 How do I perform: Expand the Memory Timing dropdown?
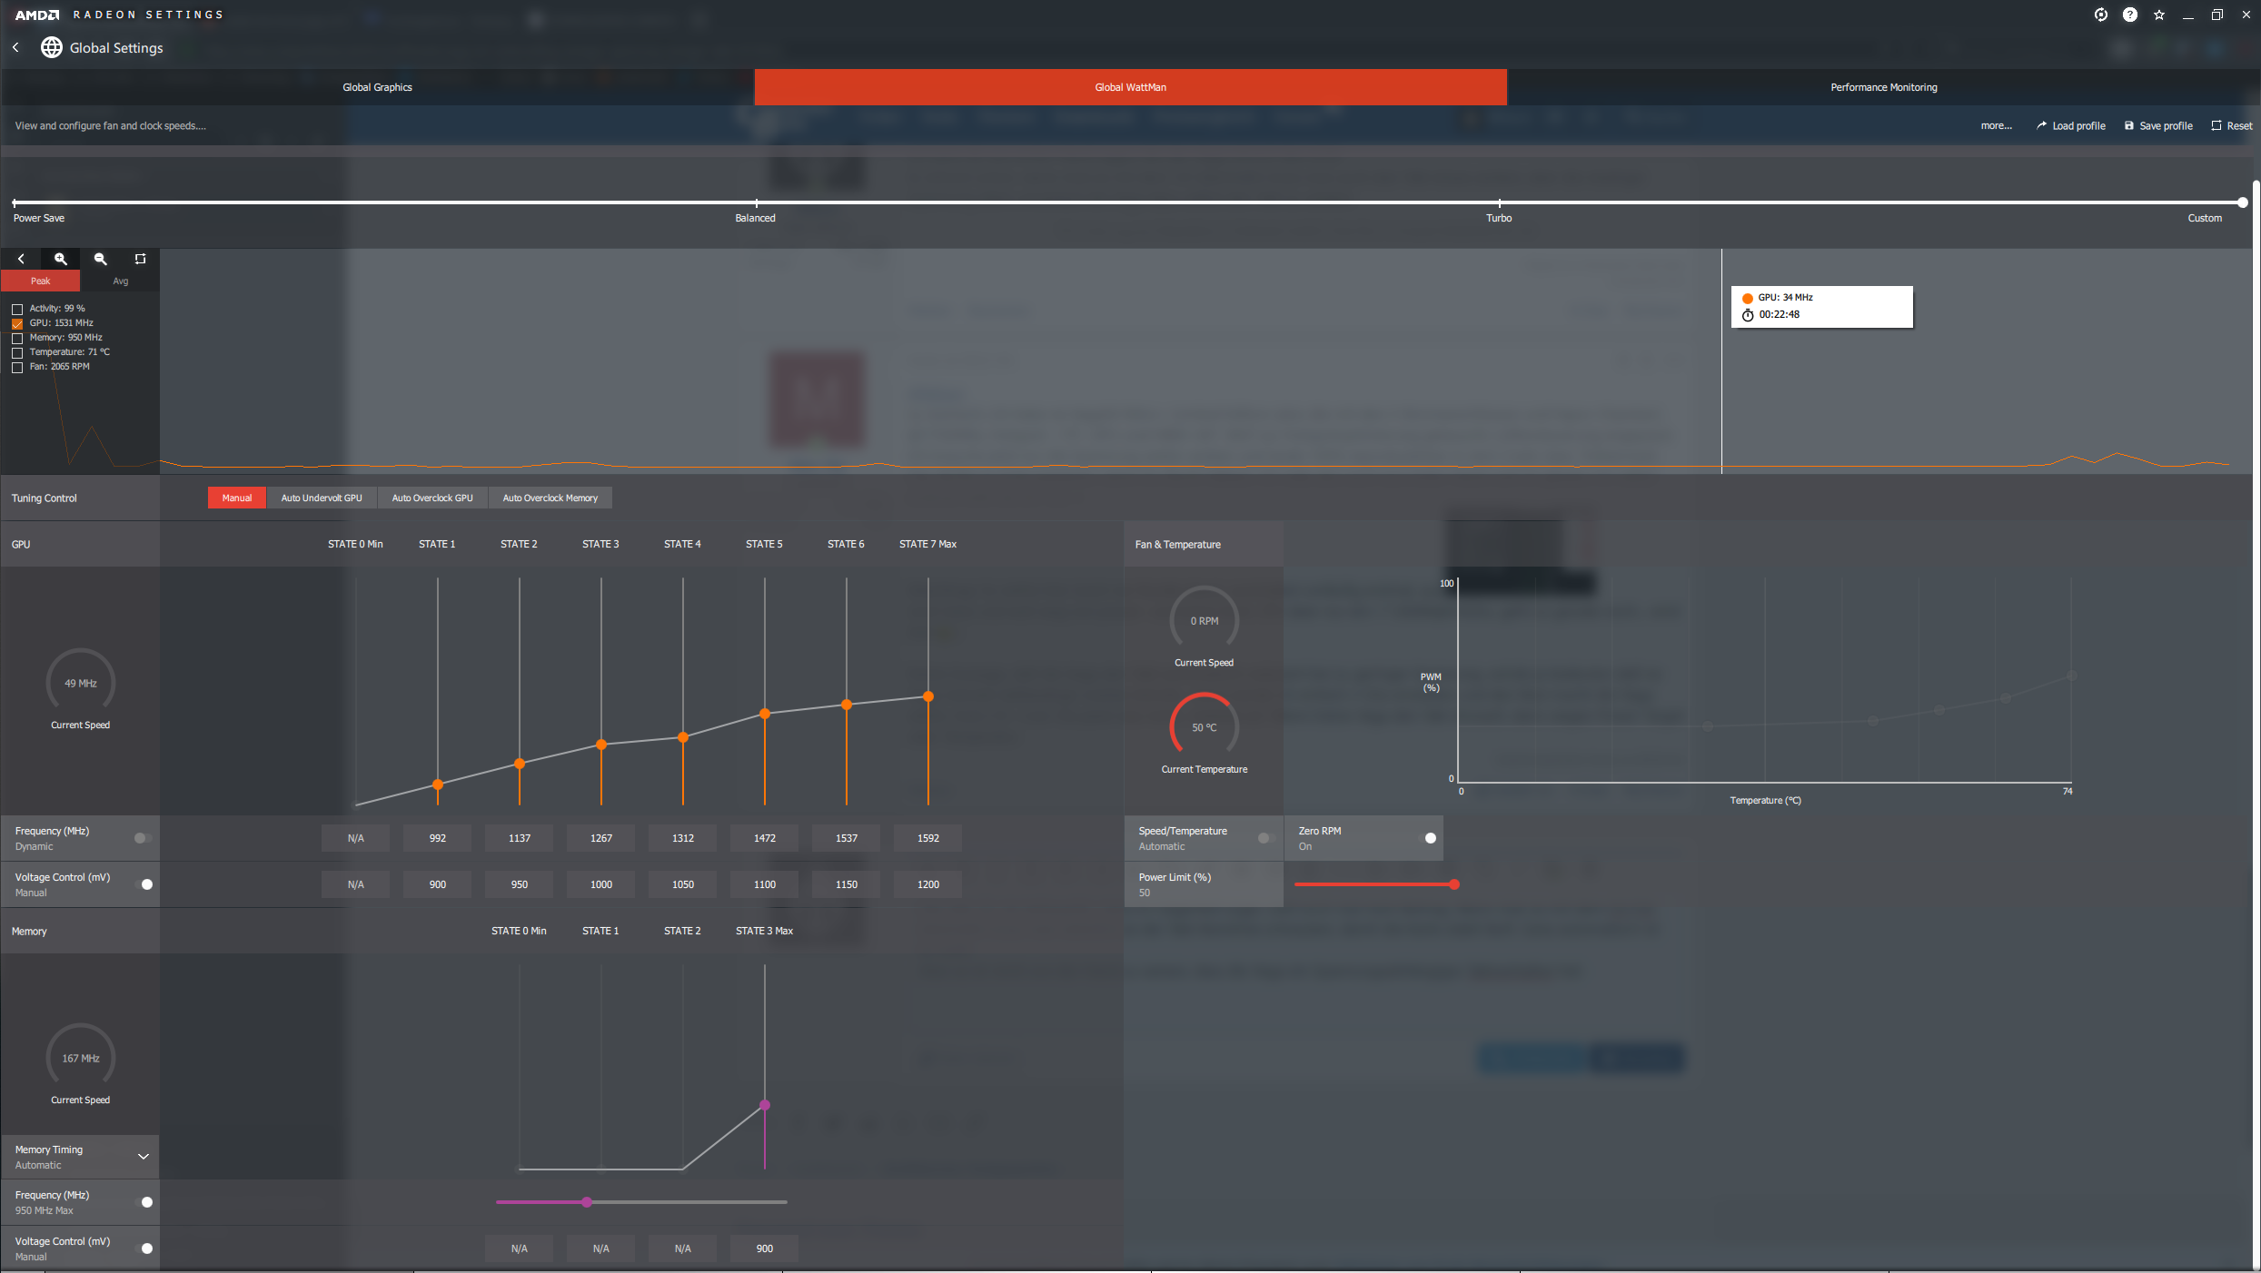click(x=143, y=1157)
